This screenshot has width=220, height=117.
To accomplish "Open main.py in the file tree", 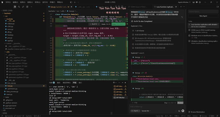I will [x=9, y=94].
